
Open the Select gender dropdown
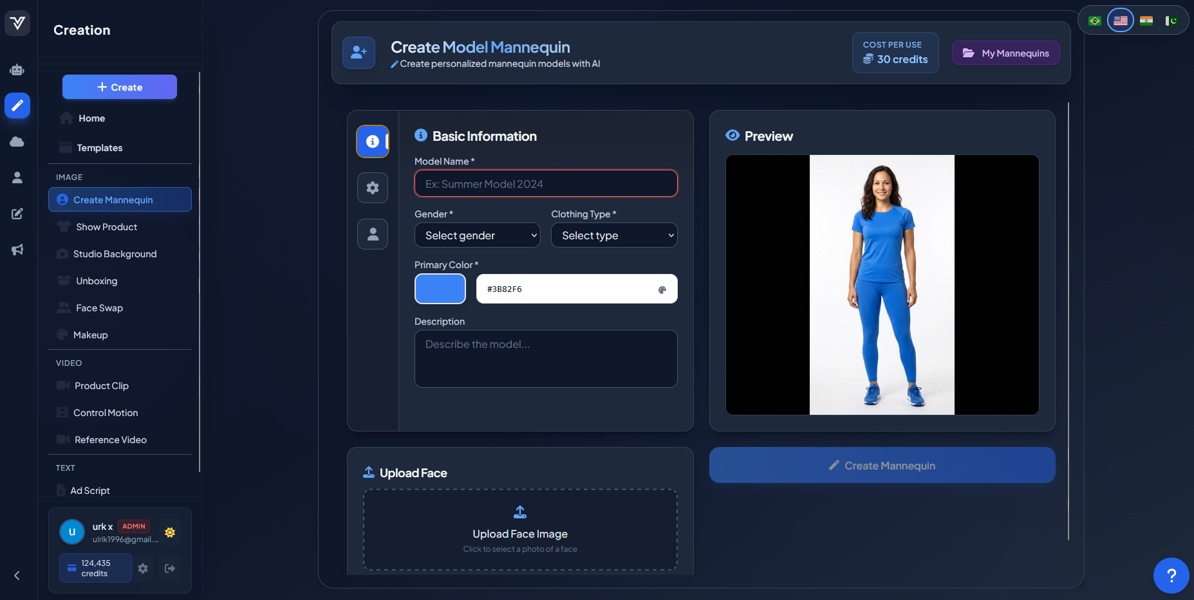tap(478, 235)
